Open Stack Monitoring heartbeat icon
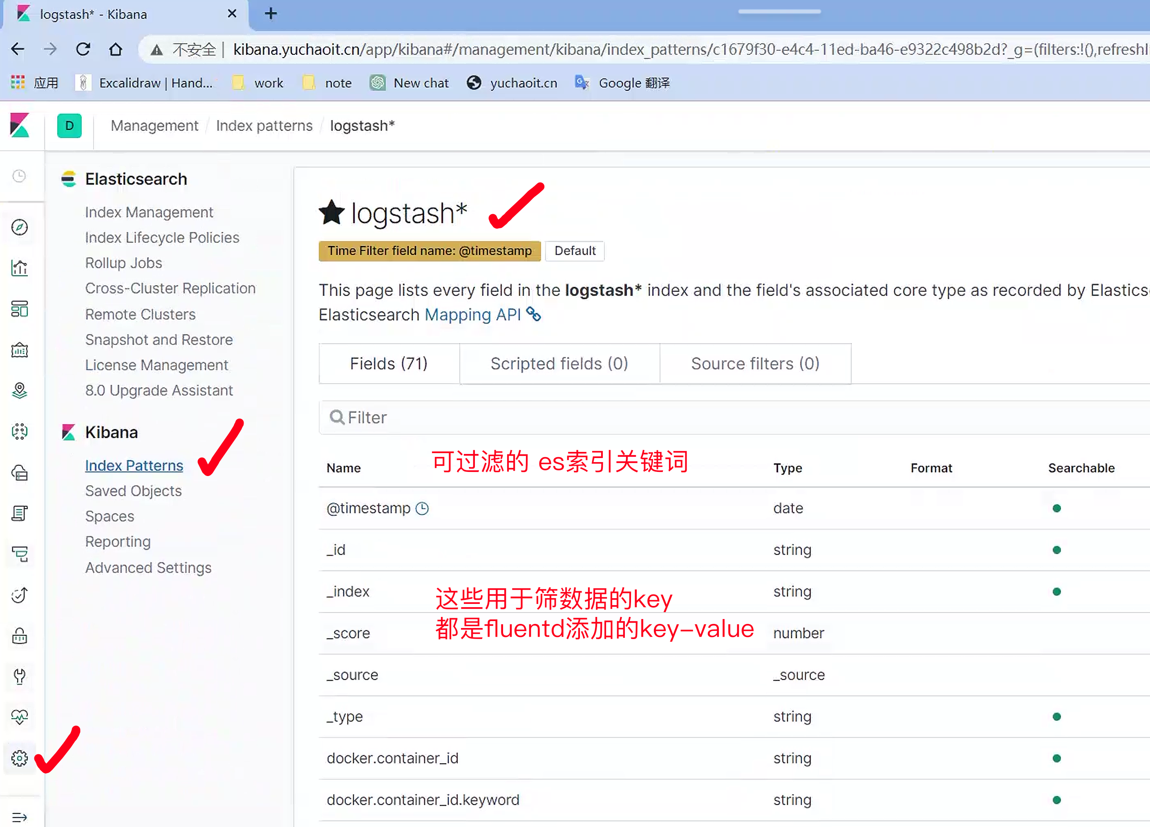Viewport: 1150px width, 827px height. [19, 717]
